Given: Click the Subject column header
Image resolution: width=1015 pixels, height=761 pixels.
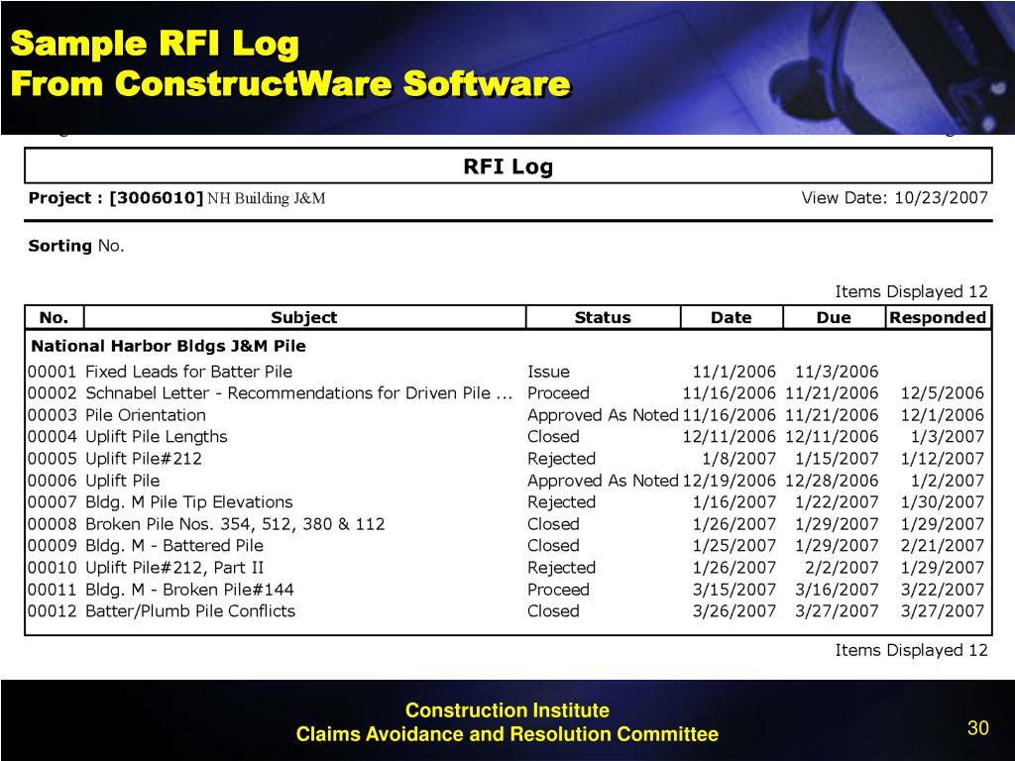Looking at the screenshot, I should click(x=305, y=317).
